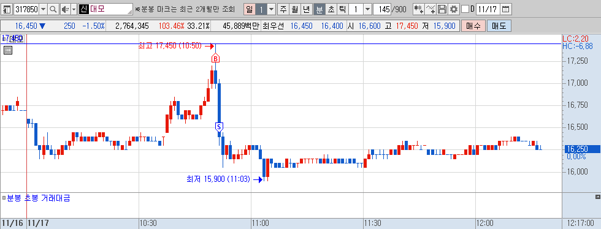The image size is (601, 229).
Task: Click the save chart floppy disk icon
Action: coord(442,9)
